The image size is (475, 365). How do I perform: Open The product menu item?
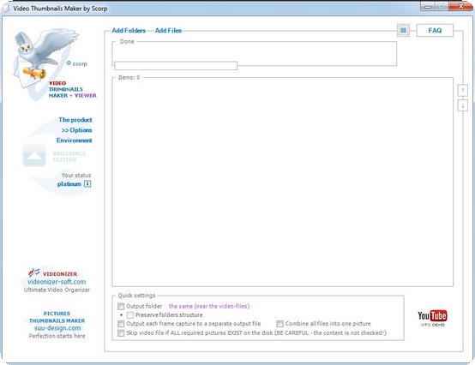tap(75, 120)
